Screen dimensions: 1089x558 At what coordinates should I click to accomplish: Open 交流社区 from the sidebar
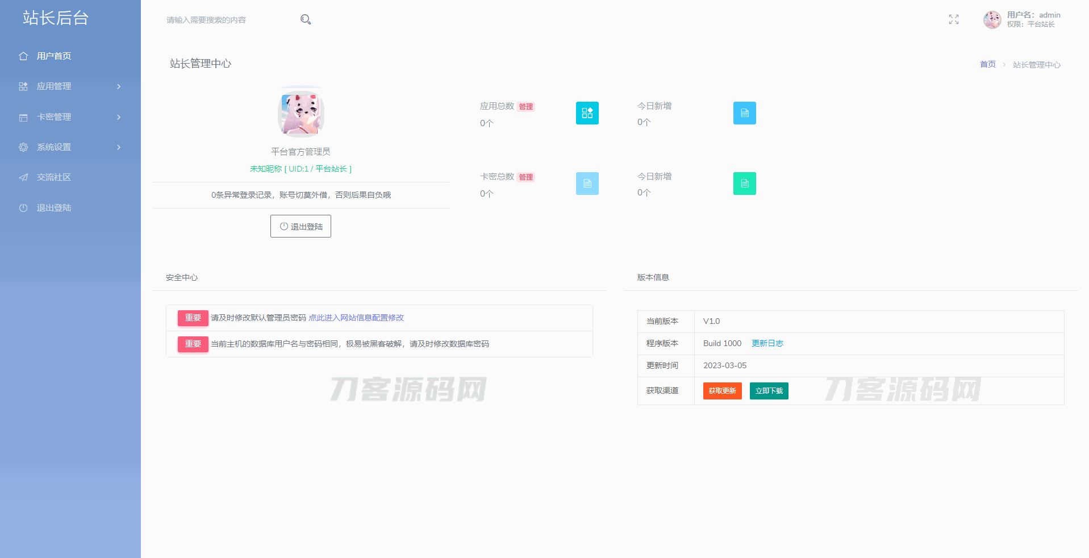pyautogui.click(x=54, y=177)
